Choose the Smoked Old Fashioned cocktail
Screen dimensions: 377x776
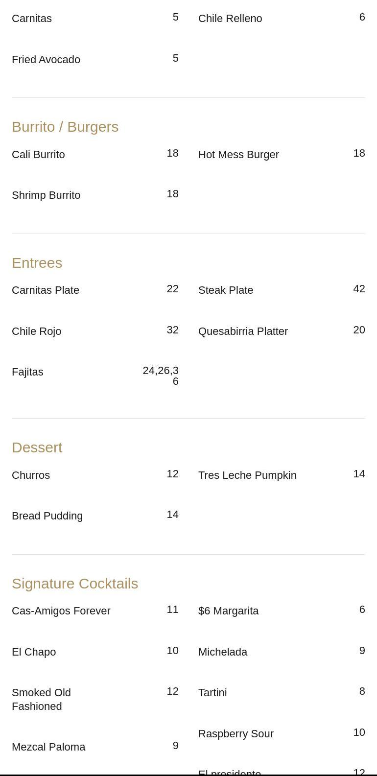coord(42,699)
